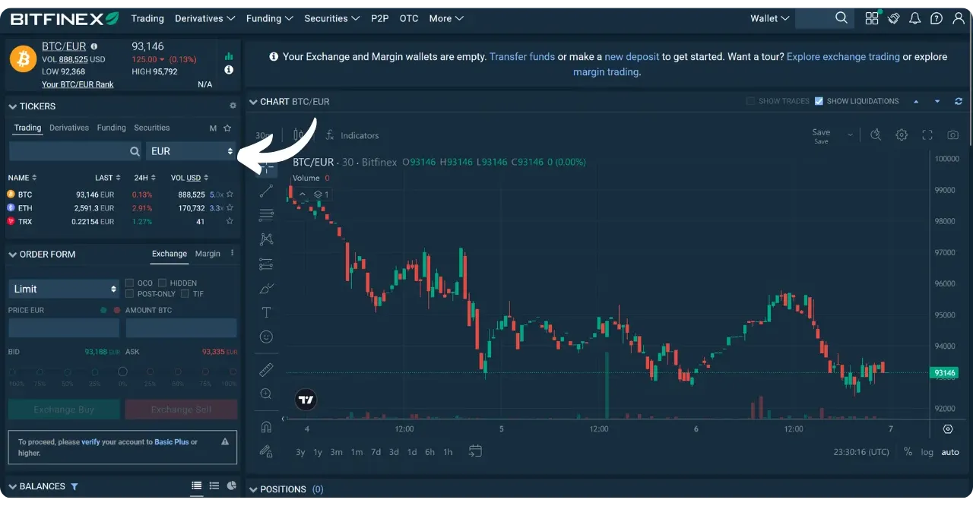
Task: Refresh the chart with the refresh icon
Action: click(x=958, y=101)
